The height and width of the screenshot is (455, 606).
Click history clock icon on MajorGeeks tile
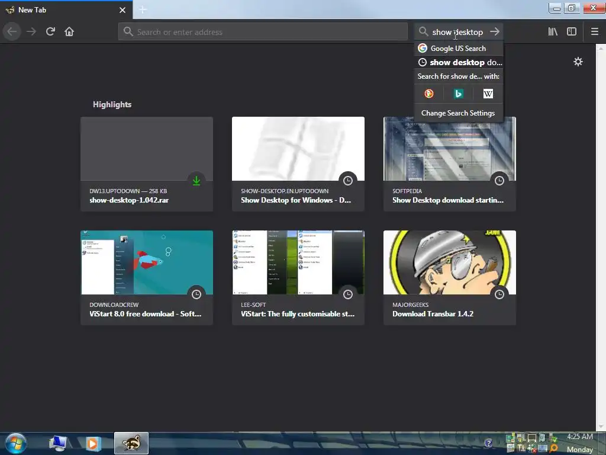[x=499, y=294]
